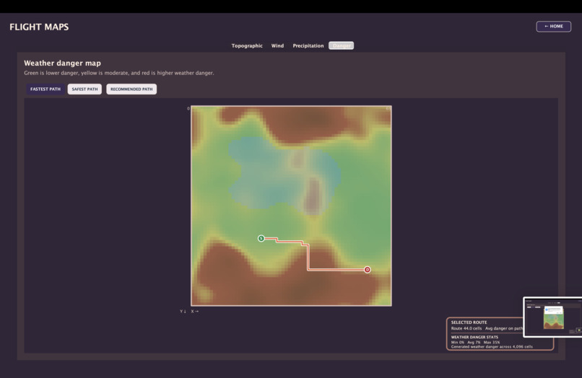Click the 'Generated weather danger across 4,096 cells' line

point(492,347)
